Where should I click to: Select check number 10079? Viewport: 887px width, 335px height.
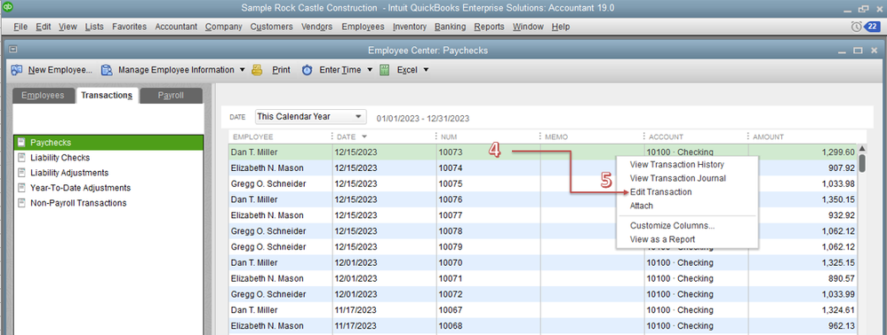click(451, 246)
